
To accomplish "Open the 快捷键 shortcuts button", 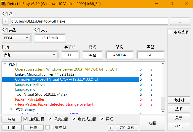I will pyautogui.click(x=179, y=100).
